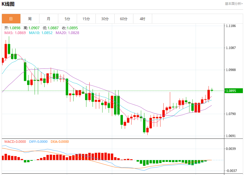Open the 5分 interval tab
The width and height of the screenshot is (245, 175).
click(67, 19)
